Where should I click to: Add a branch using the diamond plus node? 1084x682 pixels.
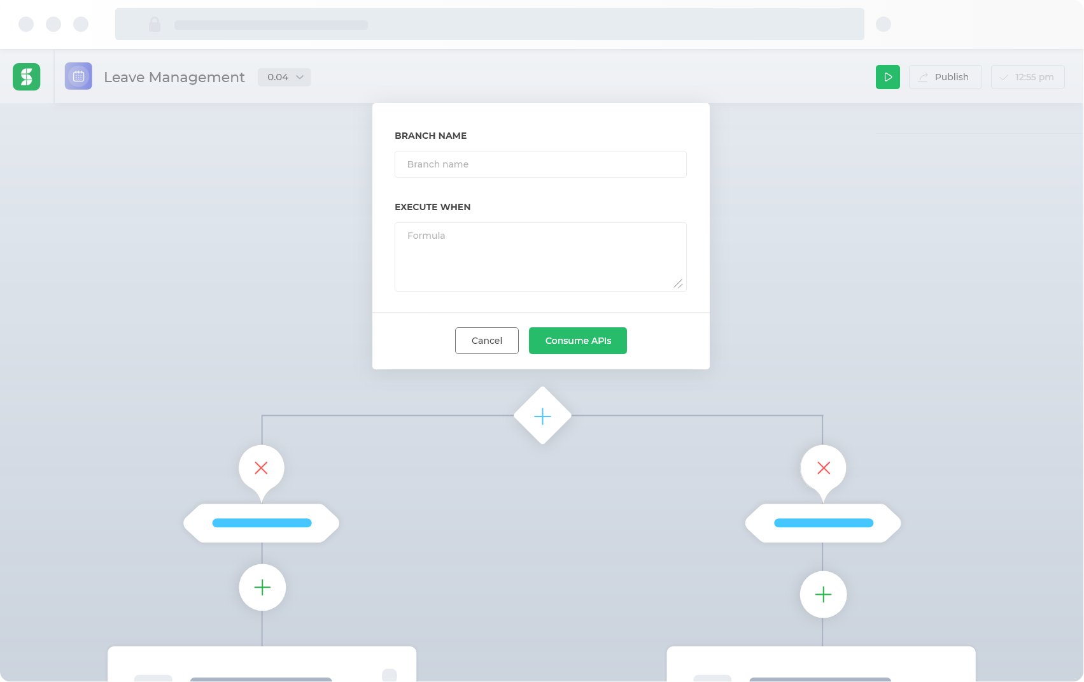[x=542, y=416]
